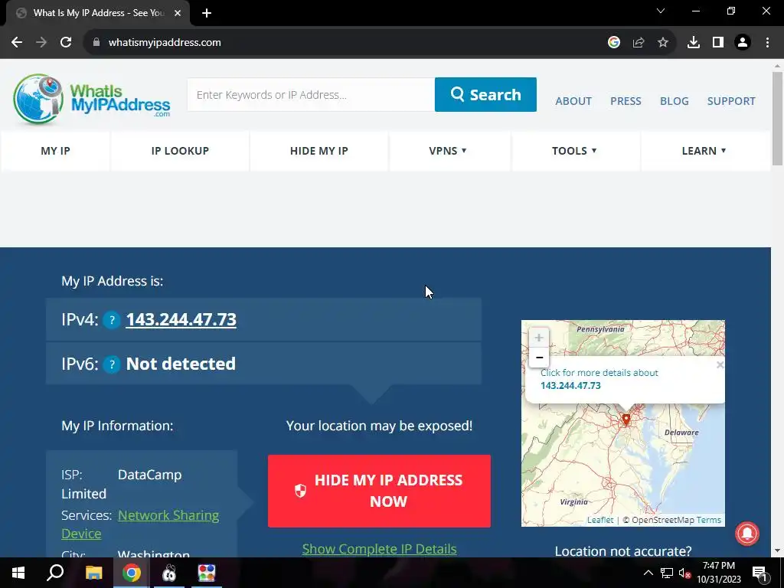Click Network Sharing Device services link
Screen dimensions: 784x588
(140, 524)
